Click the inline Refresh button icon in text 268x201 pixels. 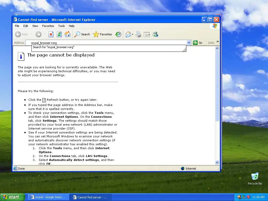pos(44,100)
